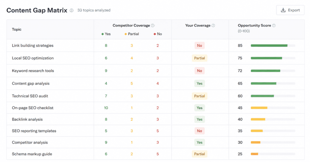The width and height of the screenshot is (310, 162).
Task: Click Partial count 4 for Local SEO optimization
Action: (132, 58)
